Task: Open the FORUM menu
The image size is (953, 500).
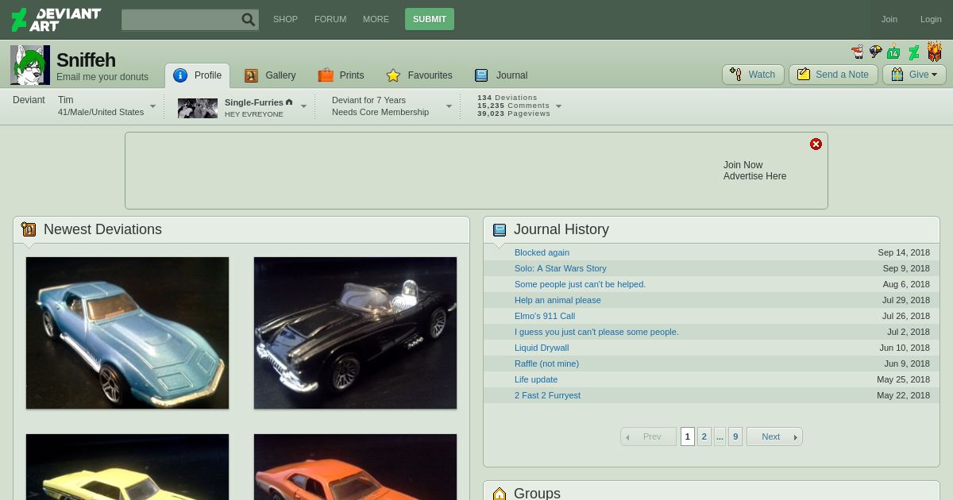Action: tap(330, 19)
